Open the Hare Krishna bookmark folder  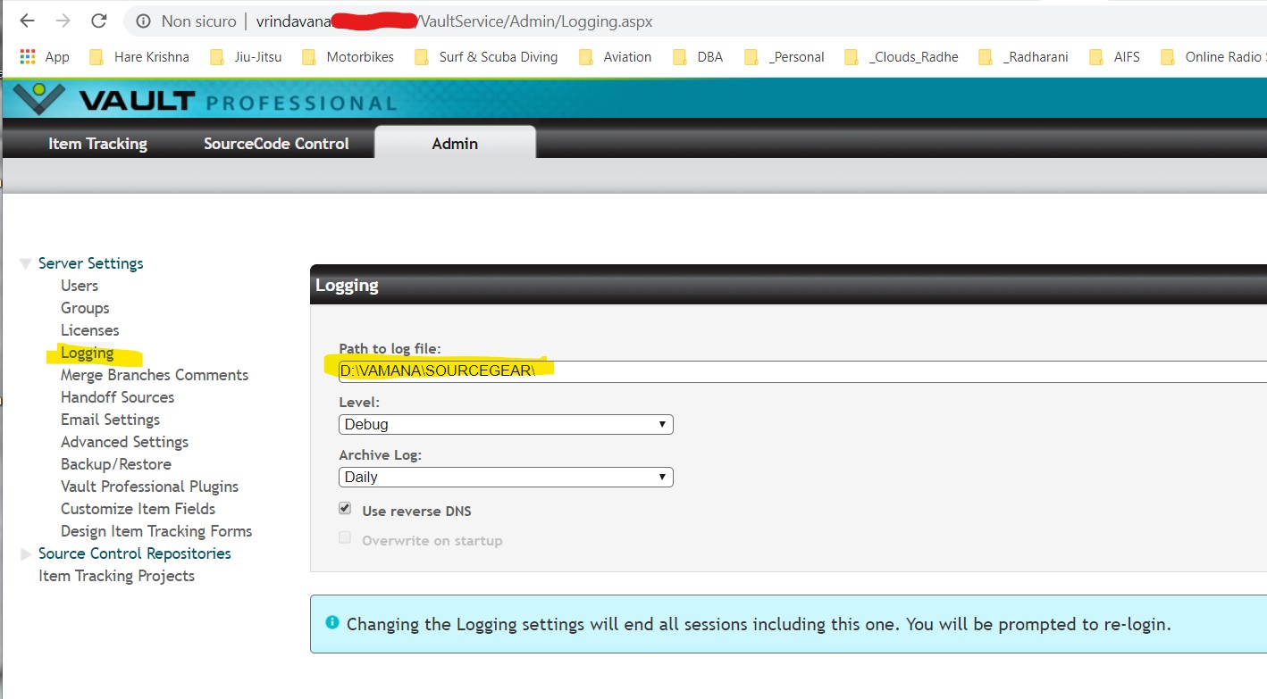pos(139,56)
